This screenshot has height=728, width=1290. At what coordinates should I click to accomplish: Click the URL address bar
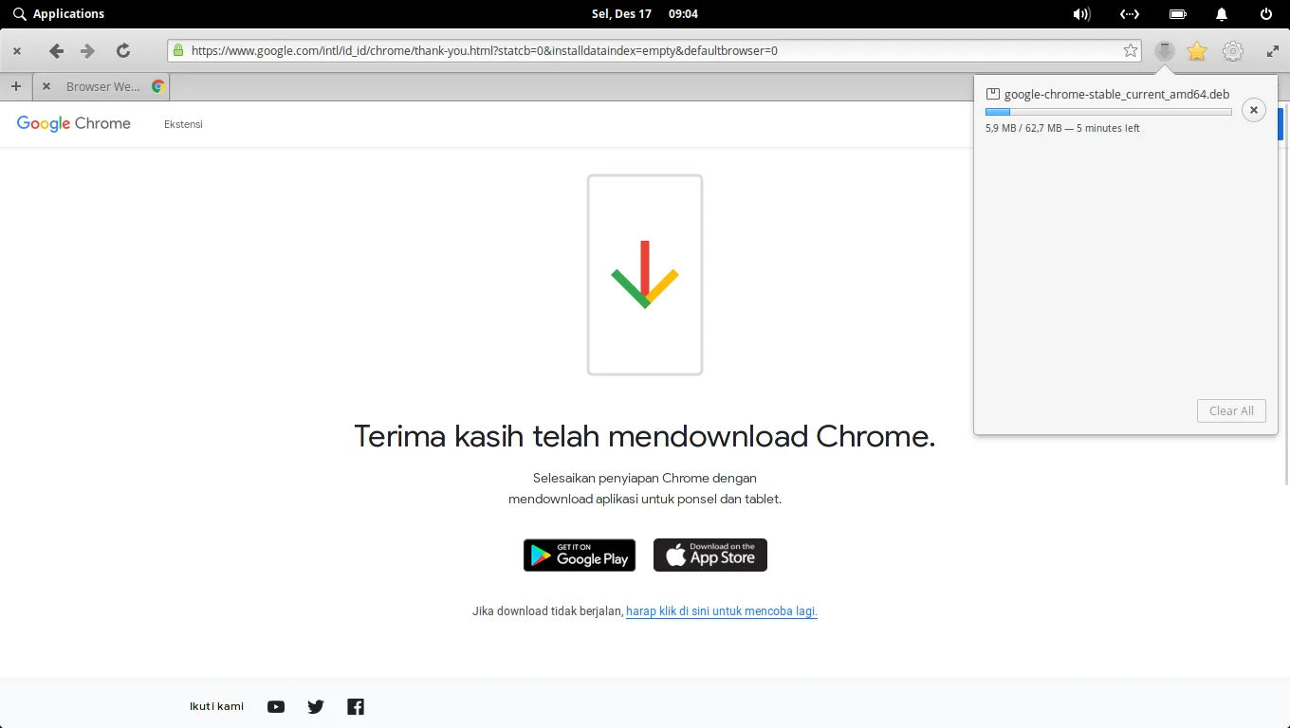click(x=654, y=51)
